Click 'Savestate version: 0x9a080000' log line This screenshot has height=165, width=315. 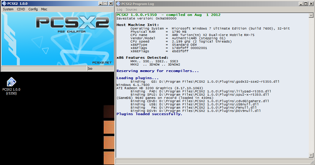(147, 19)
